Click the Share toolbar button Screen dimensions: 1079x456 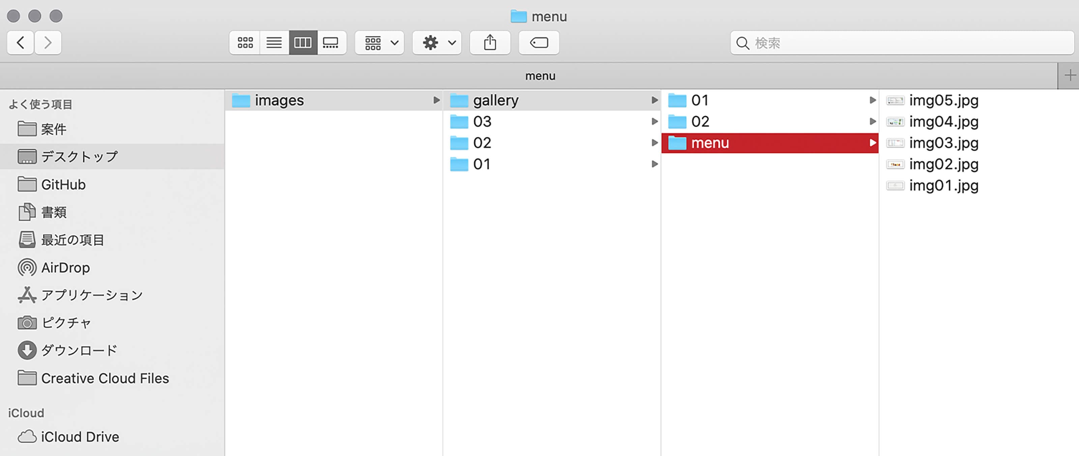click(x=490, y=42)
